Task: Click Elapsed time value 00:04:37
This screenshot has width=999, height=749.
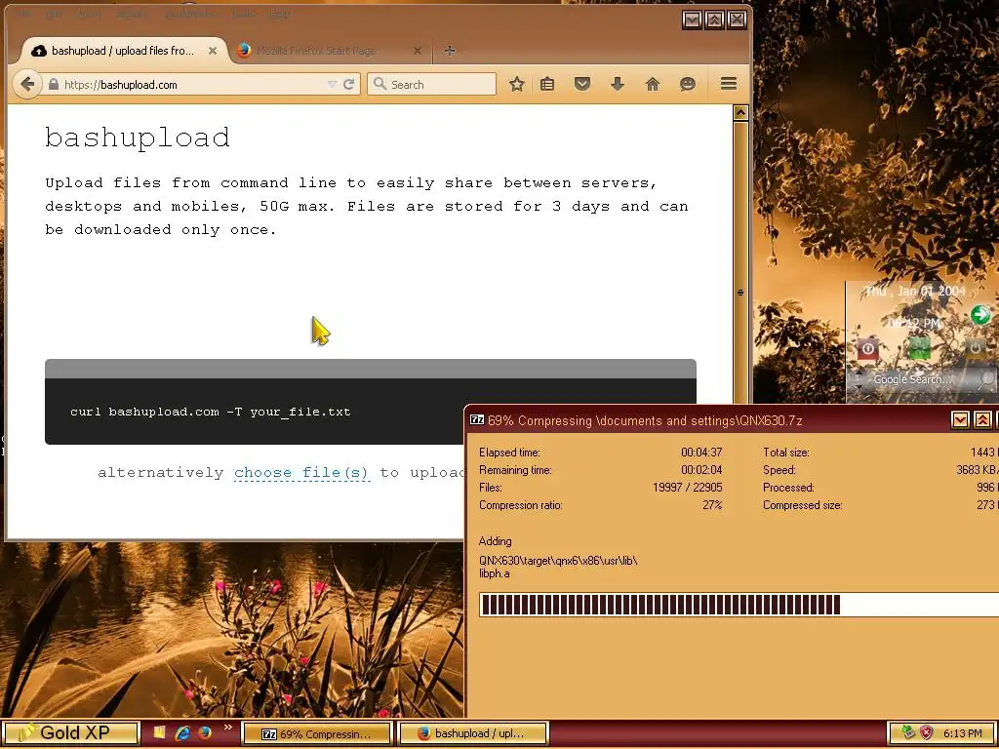Action: (x=701, y=453)
